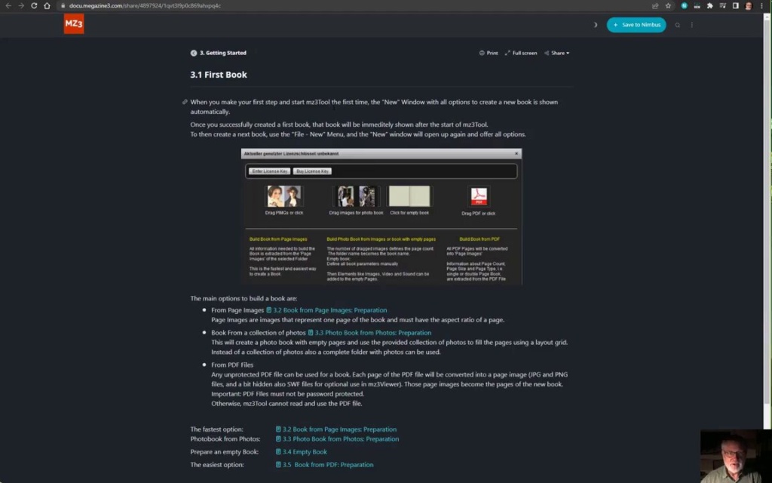
Task: Print the document
Action: click(x=489, y=53)
